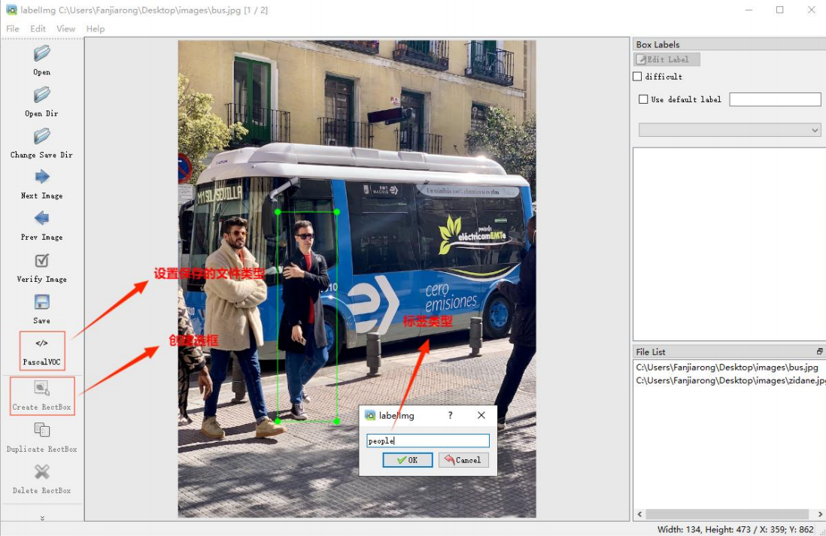Image resolution: width=826 pixels, height=536 pixels.
Task: Go back with Prev Image arrow
Action: pyautogui.click(x=41, y=219)
